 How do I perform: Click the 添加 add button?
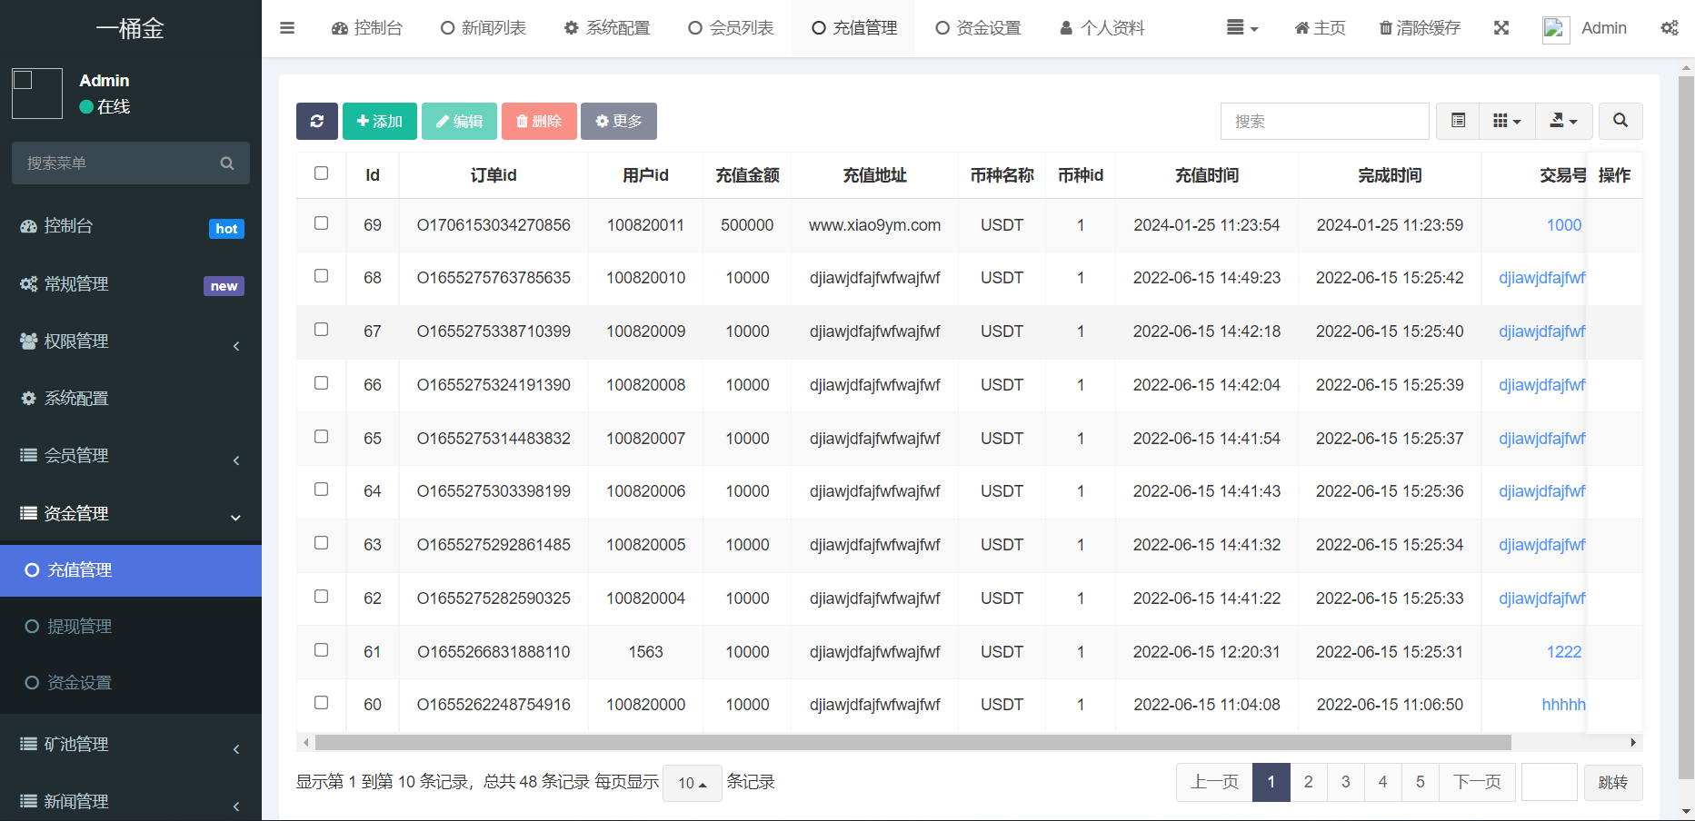(x=380, y=121)
